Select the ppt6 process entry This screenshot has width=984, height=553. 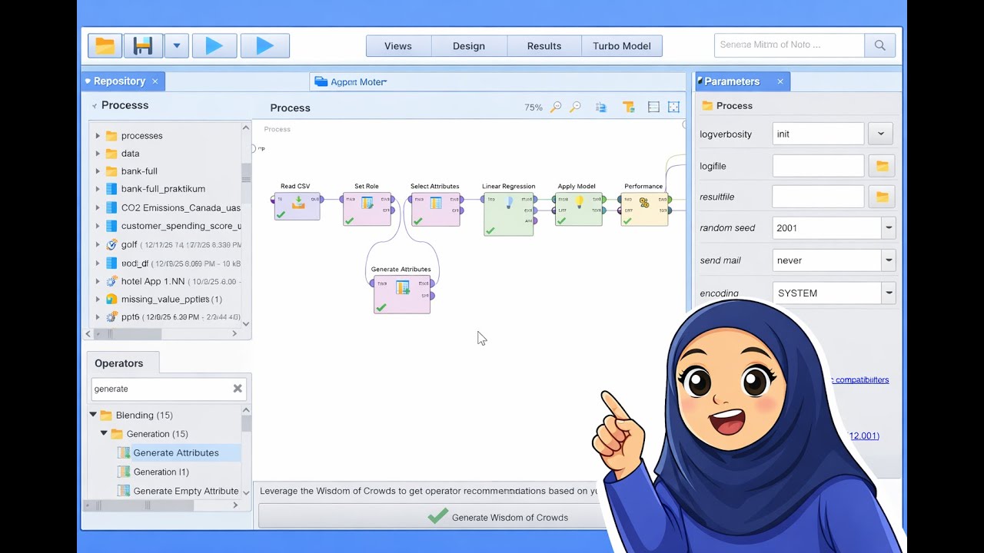(173, 316)
